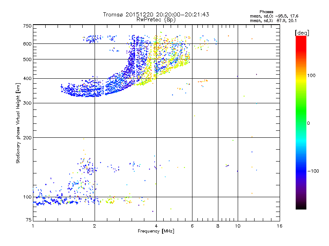Click the 'Stationary phase Virtual Height [km]' y-axis label

pos(18,123)
